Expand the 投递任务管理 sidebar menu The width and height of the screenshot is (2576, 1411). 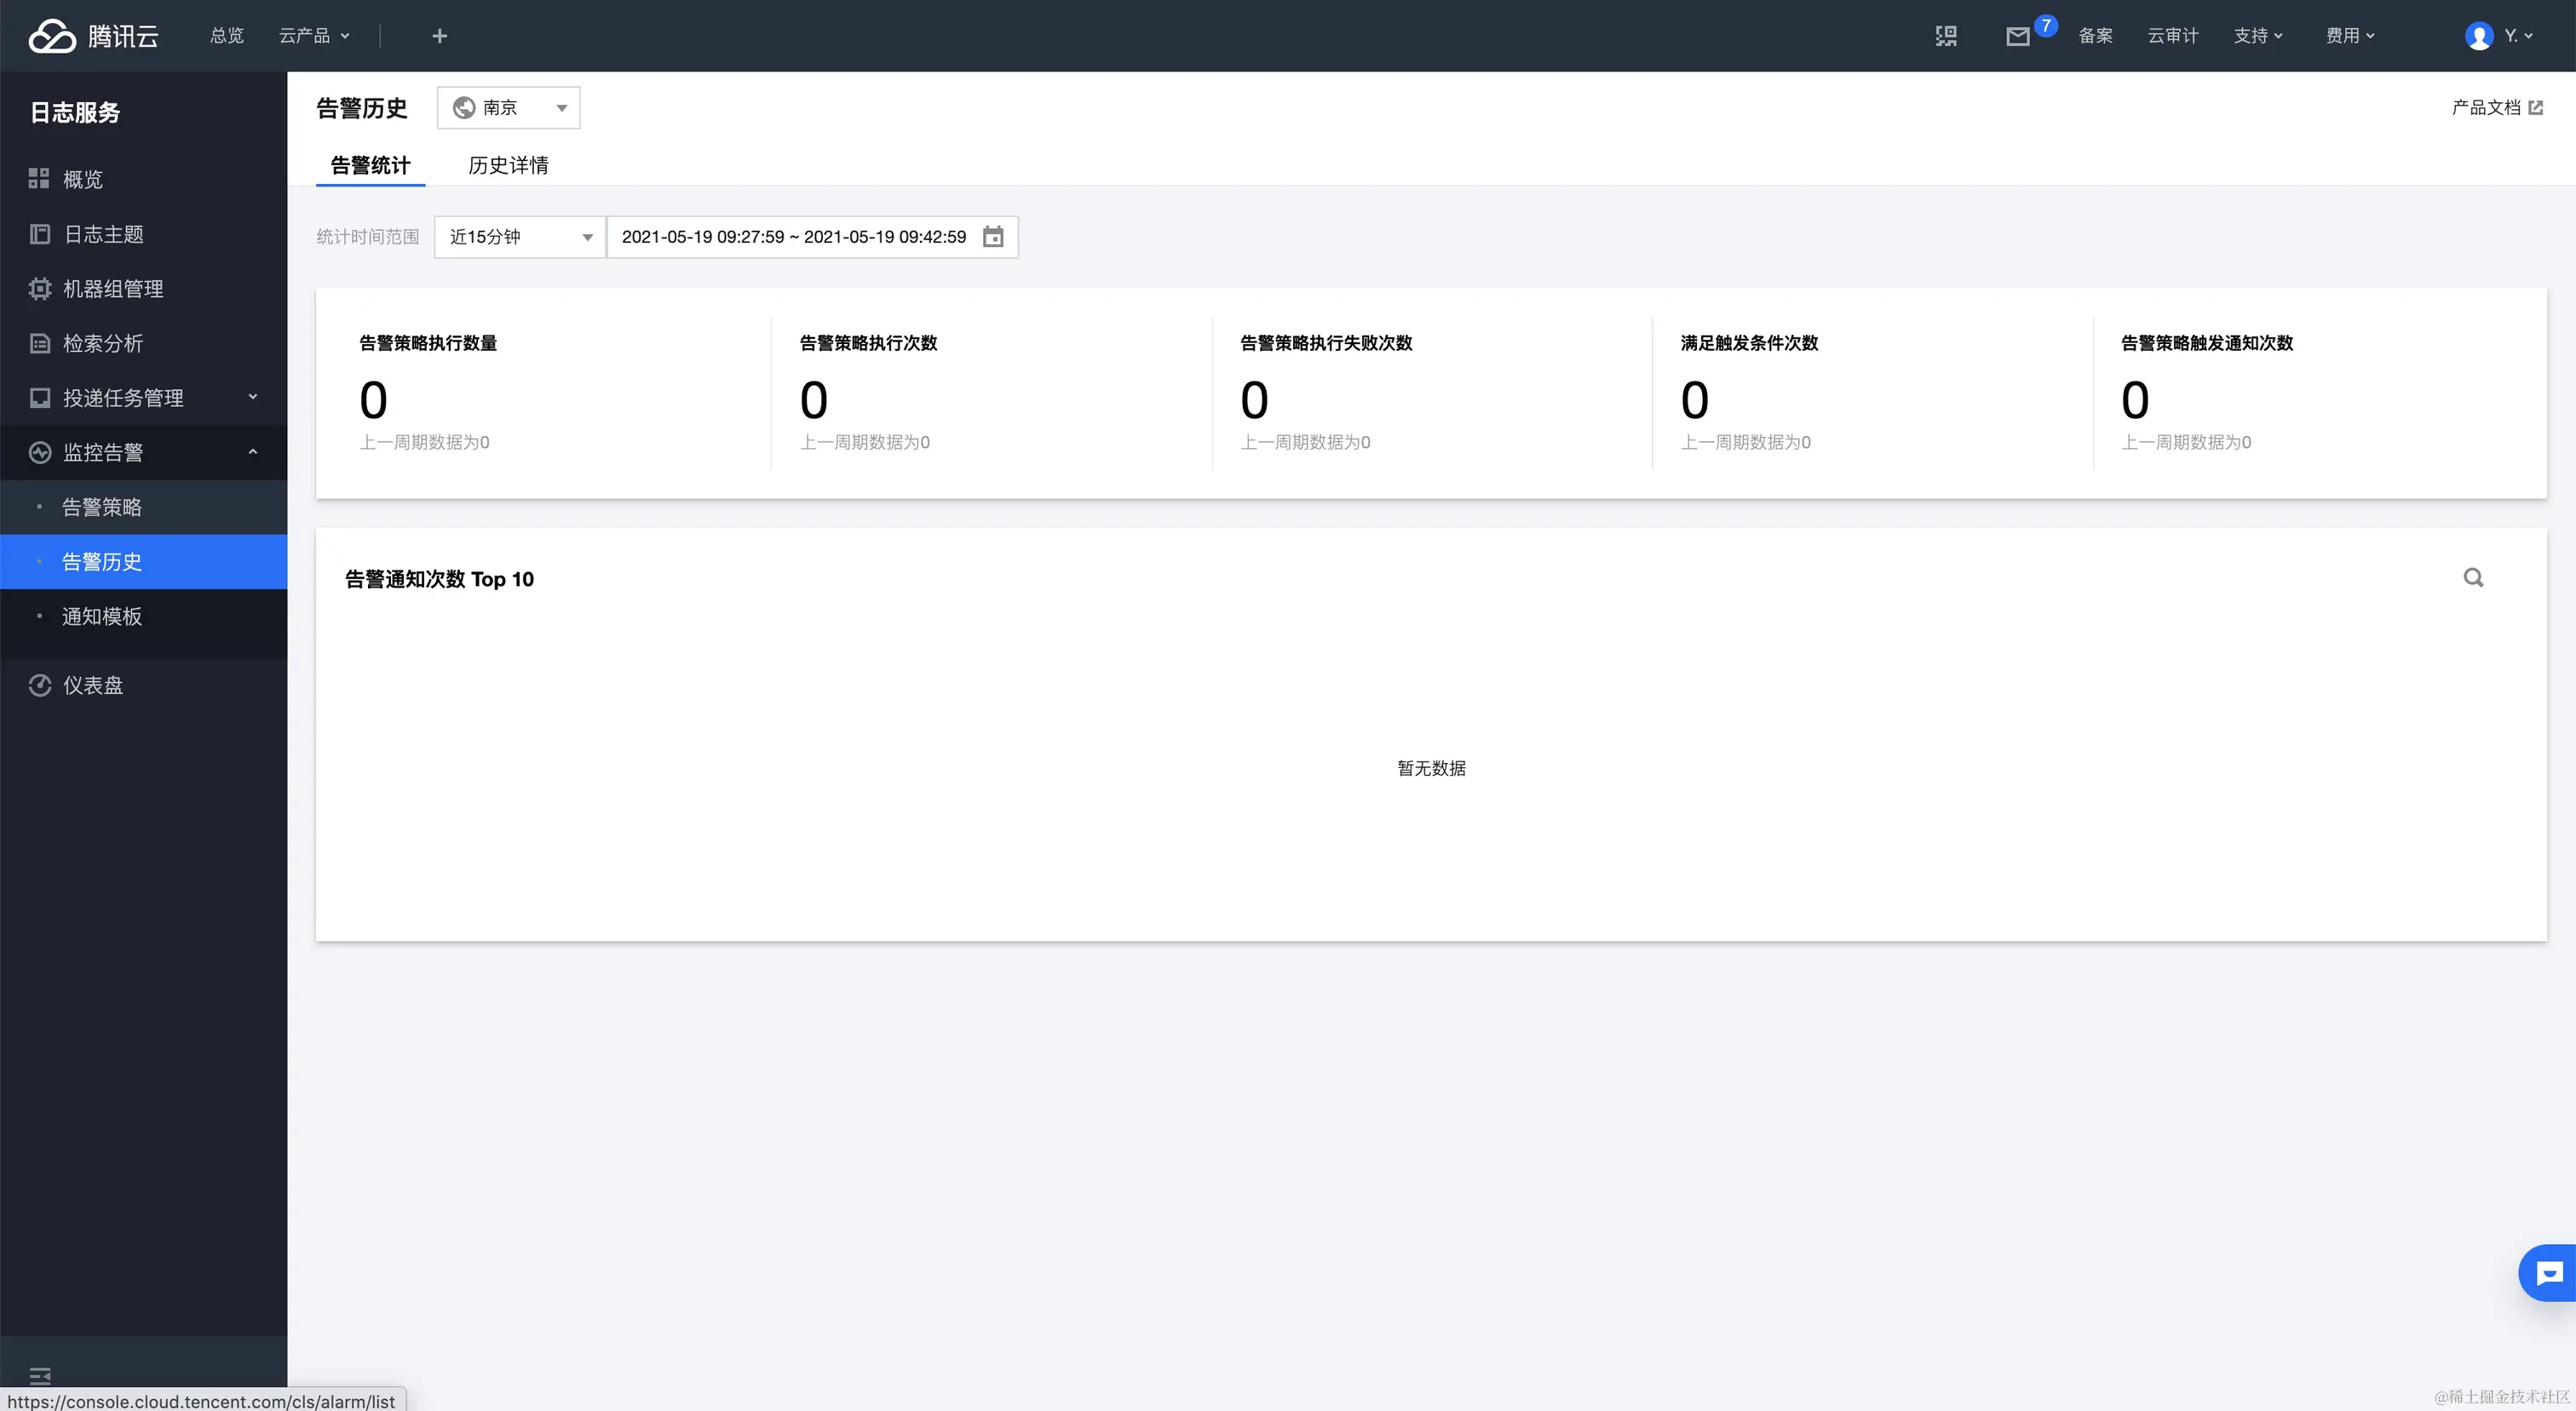point(143,398)
